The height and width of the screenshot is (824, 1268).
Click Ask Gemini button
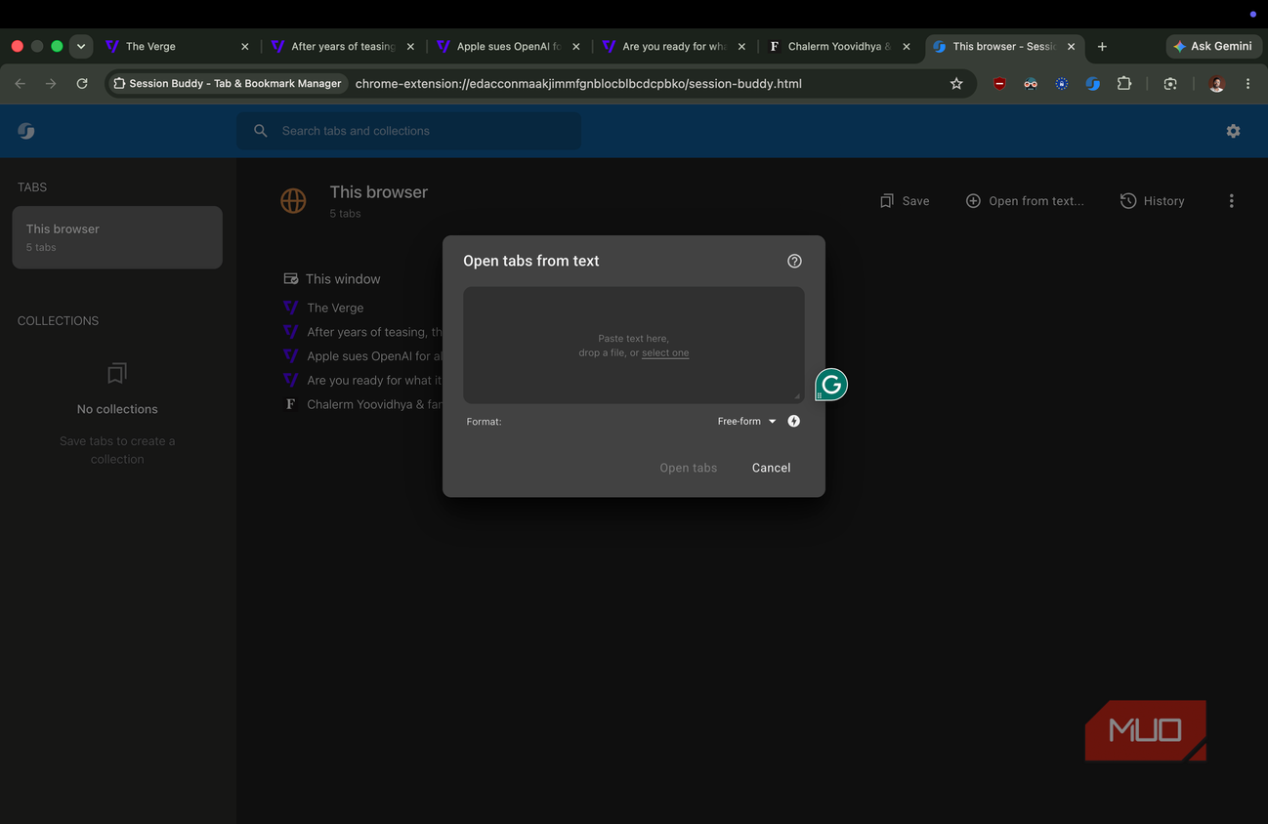[x=1212, y=46]
